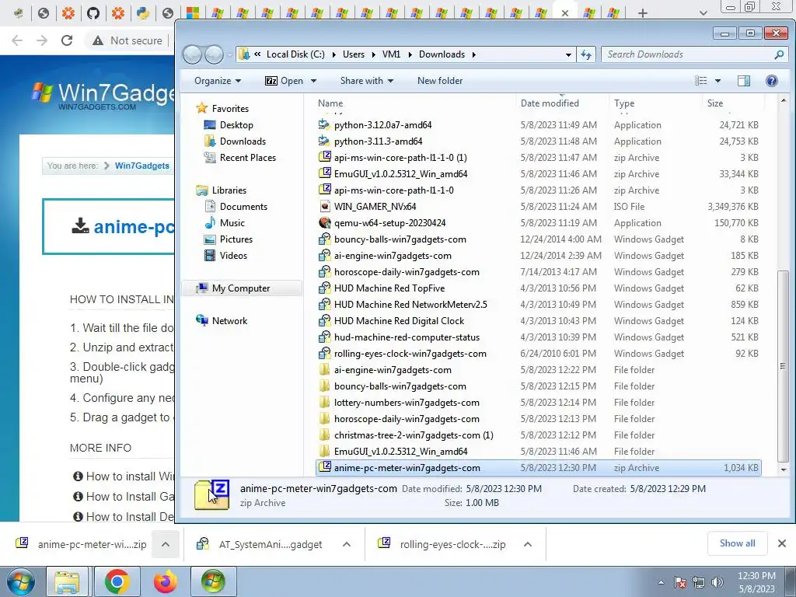Select the lottery-numbers-win7gadgets-com folder icon

[x=324, y=403]
